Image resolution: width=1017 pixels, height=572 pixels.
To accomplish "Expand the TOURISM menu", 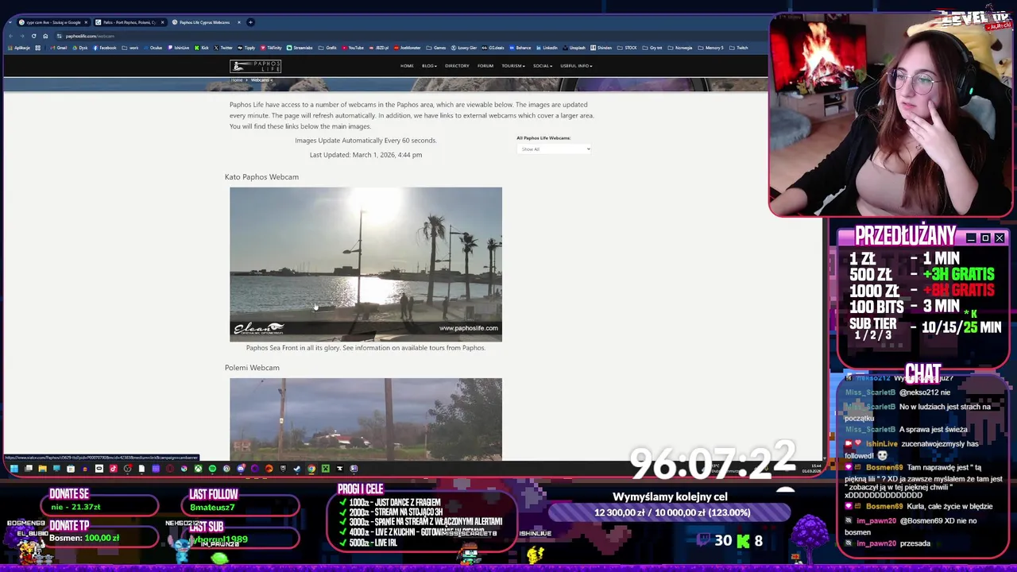I will [x=513, y=66].
